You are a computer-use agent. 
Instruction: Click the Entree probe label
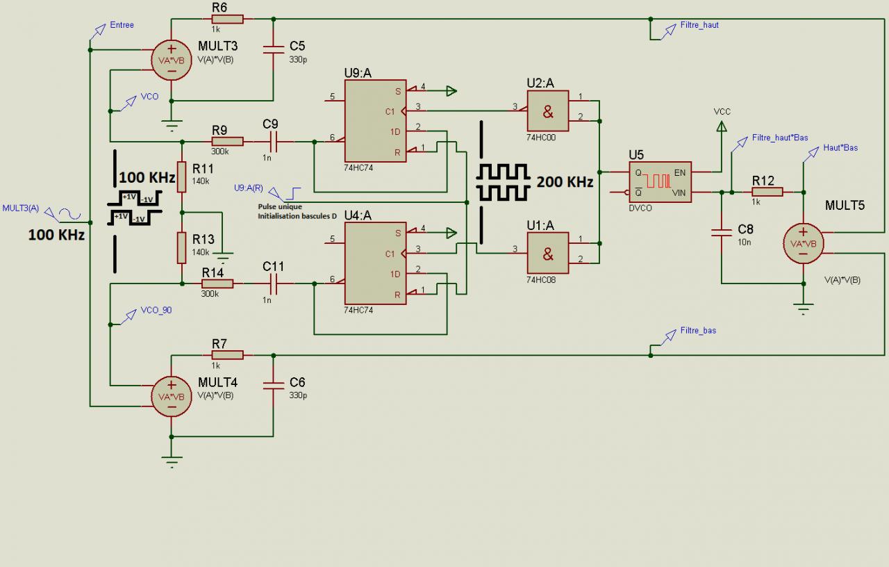[x=122, y=25]
